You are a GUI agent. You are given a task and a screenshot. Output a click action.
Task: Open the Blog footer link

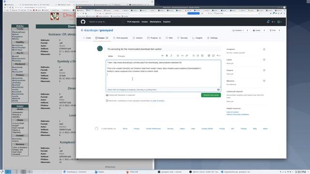pos(255,129)
